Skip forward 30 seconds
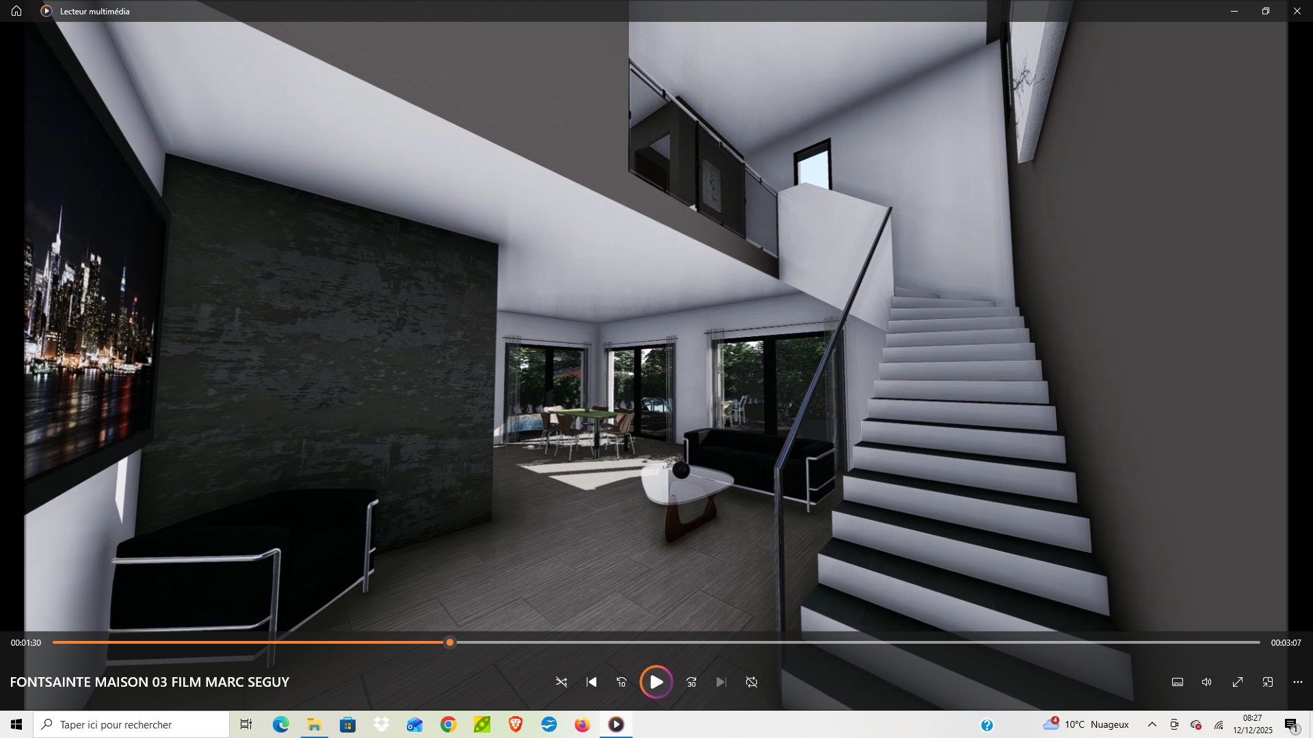1313x738 pixels. tap(691, 682)
